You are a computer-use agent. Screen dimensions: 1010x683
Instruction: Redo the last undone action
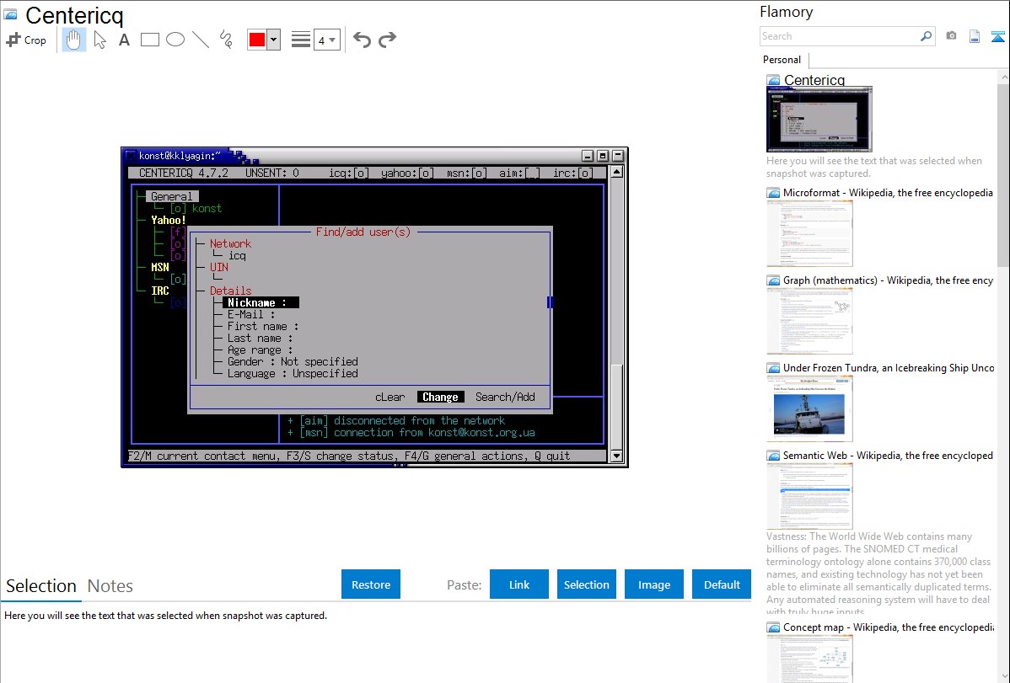coord(388,40)
